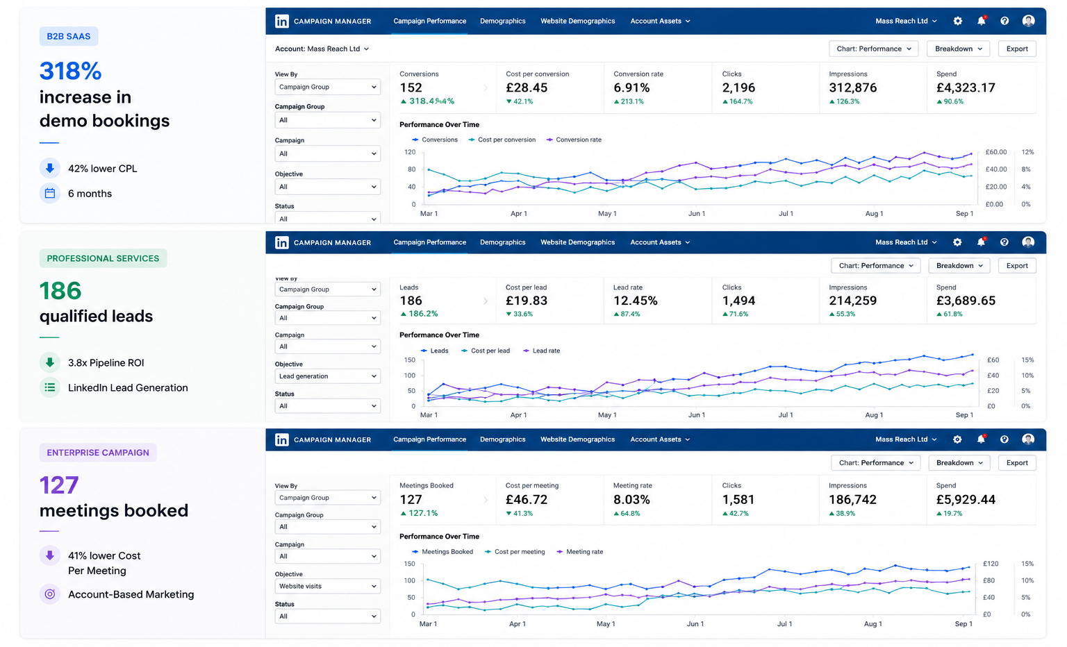Open Chart: Performance dropdown in top dashboard
Screen dimensions: 1067x647
(873, 49)
